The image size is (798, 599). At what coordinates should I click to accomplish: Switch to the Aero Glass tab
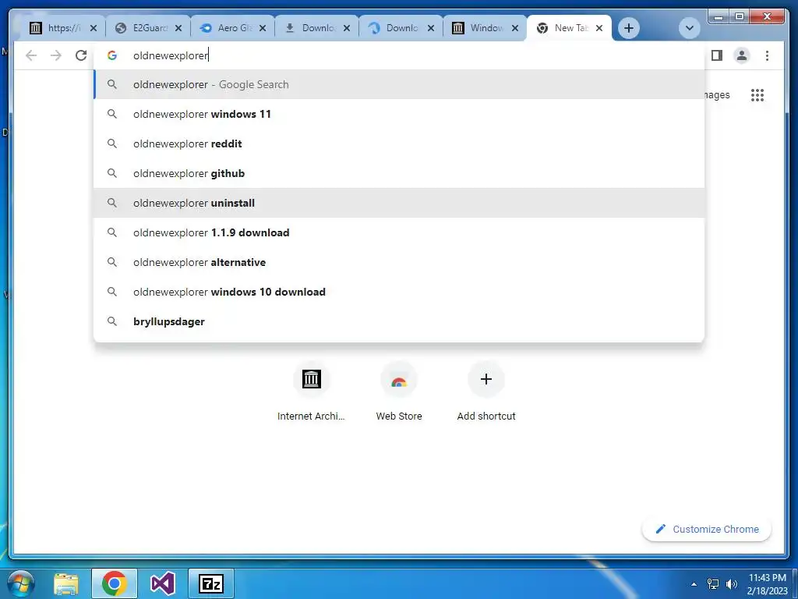(x=233, y=28)
